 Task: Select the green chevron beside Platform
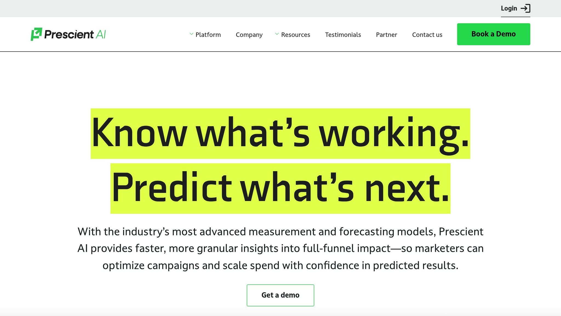[x=191, y=33]
